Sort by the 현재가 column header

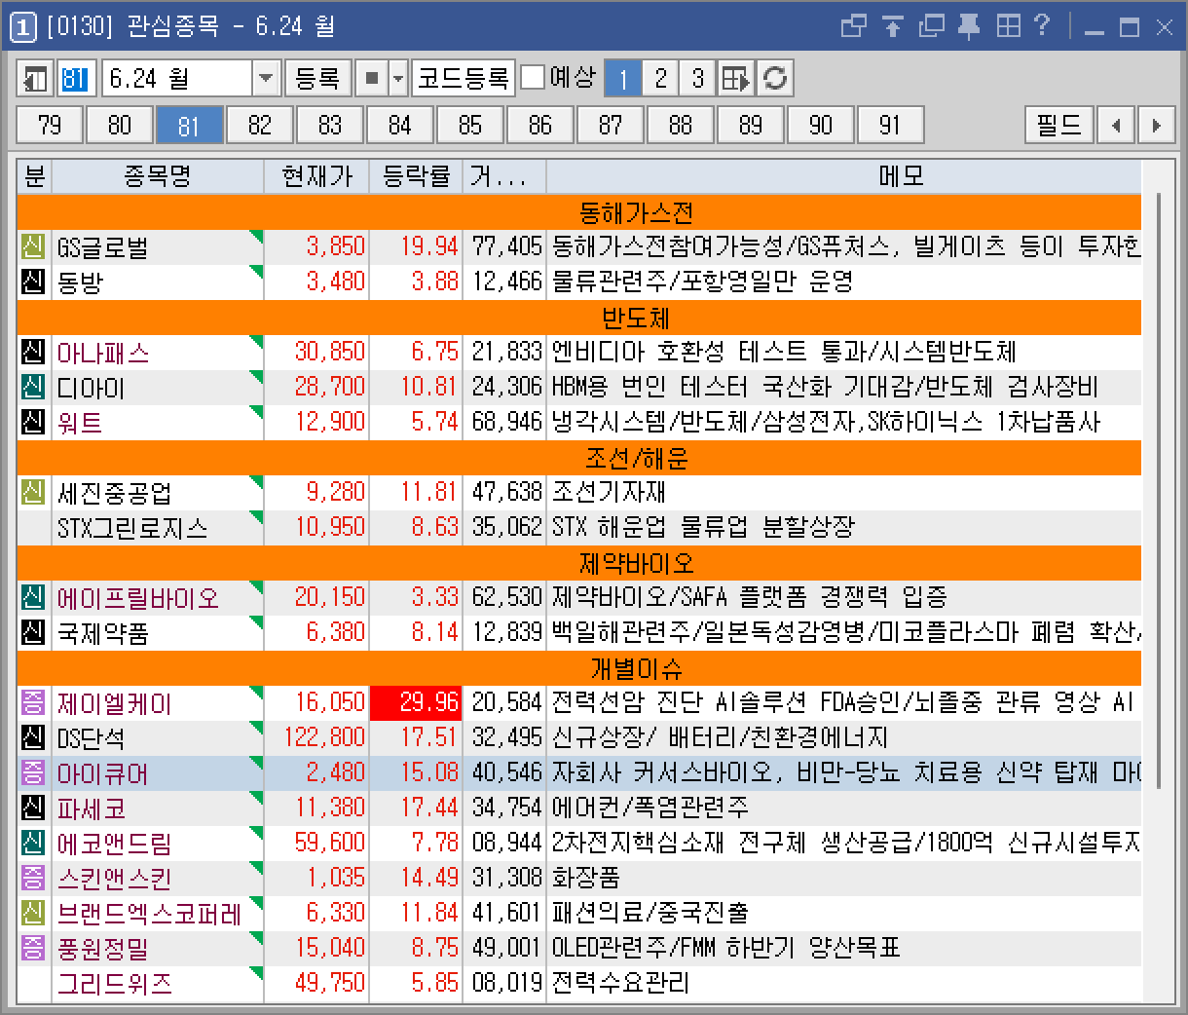pyautogui.click(x=317, y=176)
